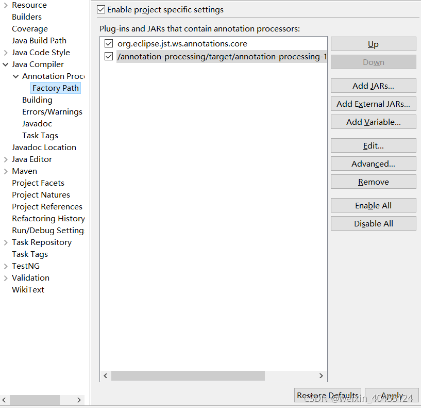Click Add External JARs
Screen dimensions: 421x408
(x=373, y=104)
